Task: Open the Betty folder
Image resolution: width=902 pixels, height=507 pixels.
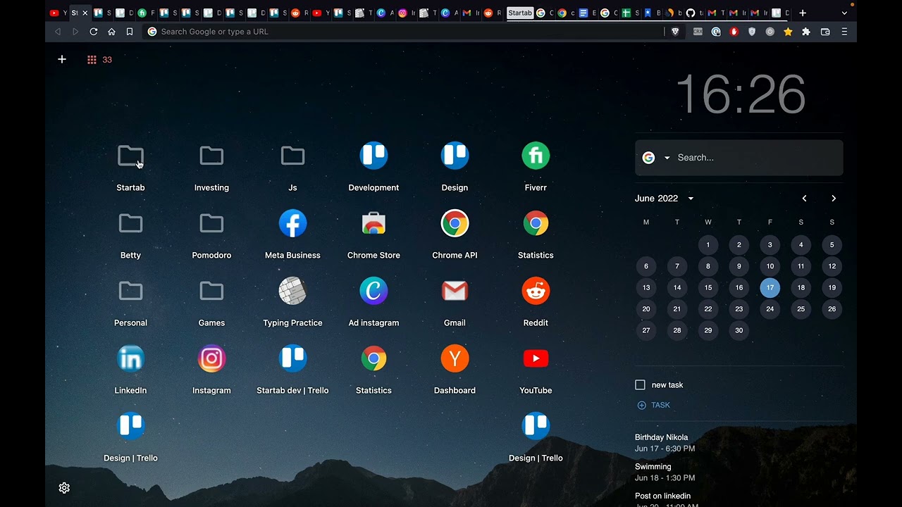Action: click(130, 223)
